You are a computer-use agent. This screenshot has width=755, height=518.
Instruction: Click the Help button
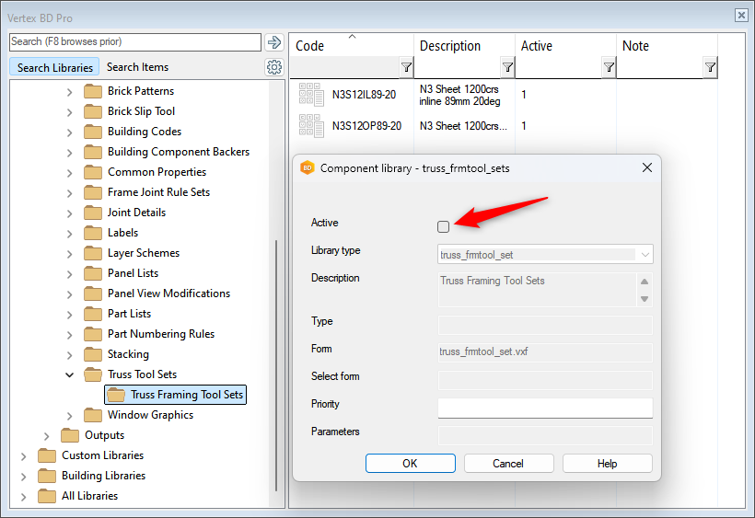(x=607, y=464)
